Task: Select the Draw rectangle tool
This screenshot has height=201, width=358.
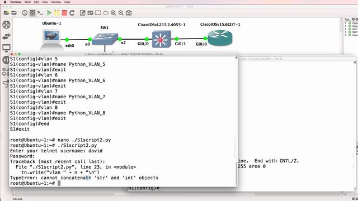Action: pyautogui.click(x=98, y=13)
